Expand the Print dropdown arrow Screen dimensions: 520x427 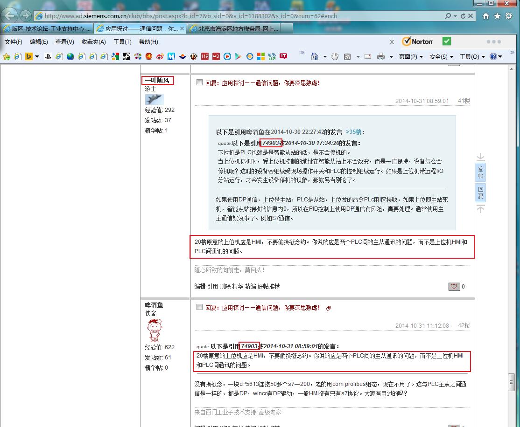(x=391, y=57)
